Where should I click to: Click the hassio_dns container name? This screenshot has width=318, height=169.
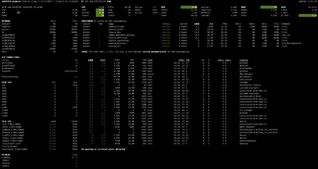115,32
